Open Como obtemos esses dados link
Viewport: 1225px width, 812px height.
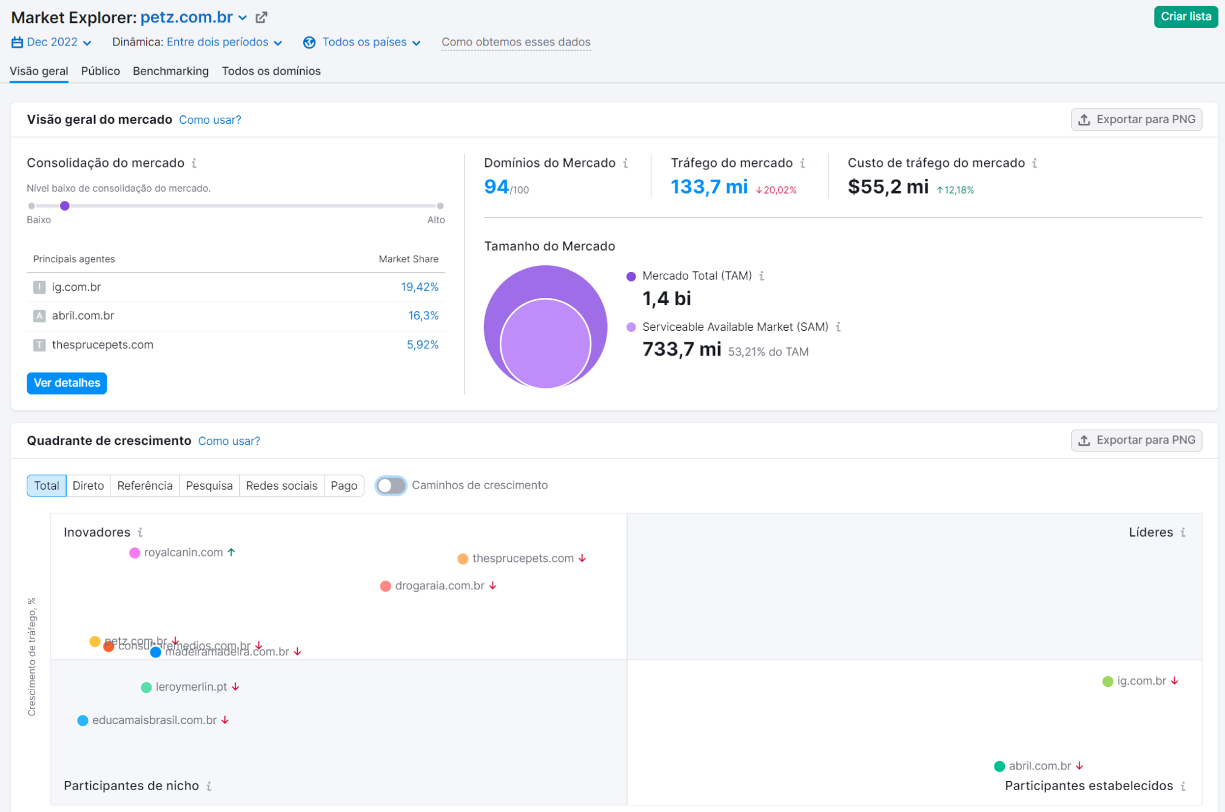pos(516,42)
